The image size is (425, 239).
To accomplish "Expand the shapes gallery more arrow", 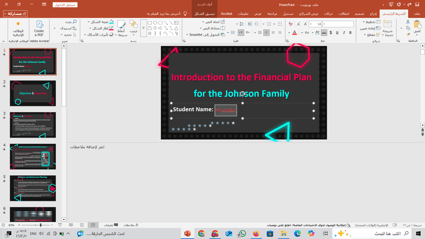I will [x=143, y=28].
